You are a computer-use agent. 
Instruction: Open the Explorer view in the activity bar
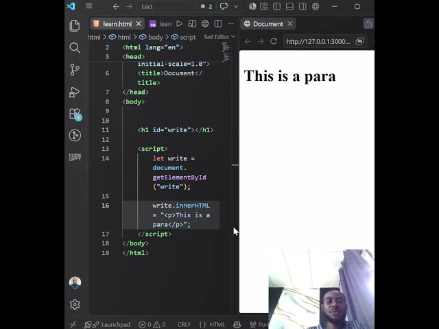[75, 26]
